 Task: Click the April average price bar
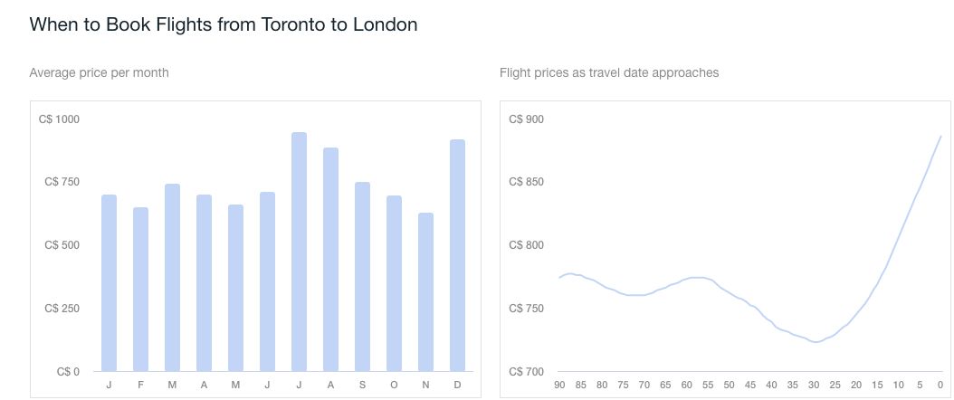point(204,283)
